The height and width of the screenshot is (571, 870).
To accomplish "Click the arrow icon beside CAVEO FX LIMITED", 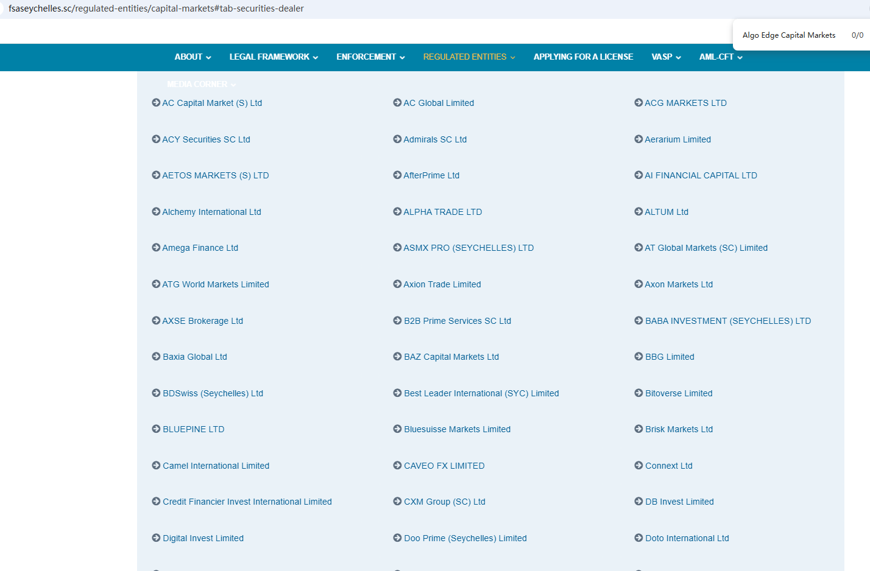I will pyautogui.click(x=397, y=466).
